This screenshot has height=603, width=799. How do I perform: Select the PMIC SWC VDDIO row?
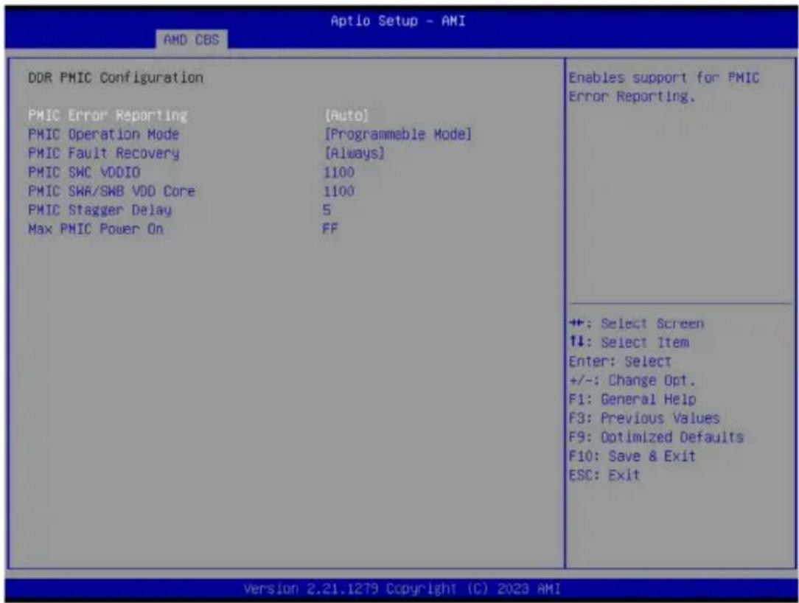[84, 172]
